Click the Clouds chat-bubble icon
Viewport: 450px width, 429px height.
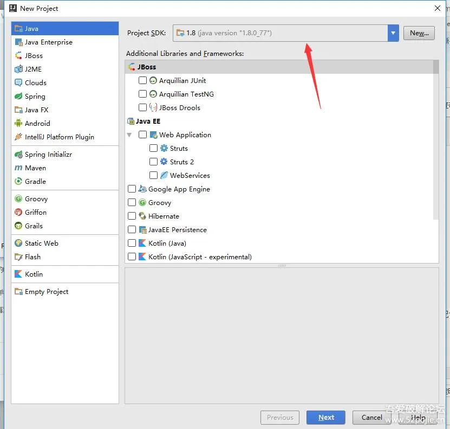(x=18, y=82)
